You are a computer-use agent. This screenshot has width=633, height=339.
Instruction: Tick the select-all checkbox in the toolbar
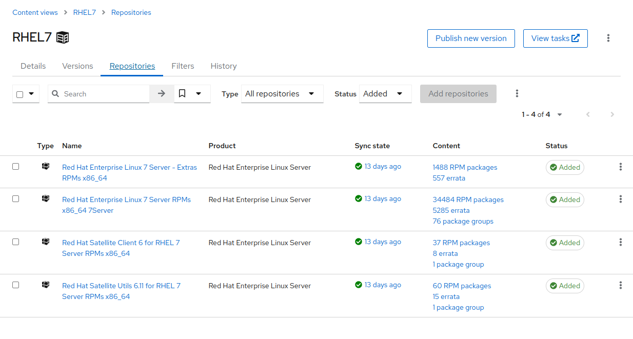19,94
